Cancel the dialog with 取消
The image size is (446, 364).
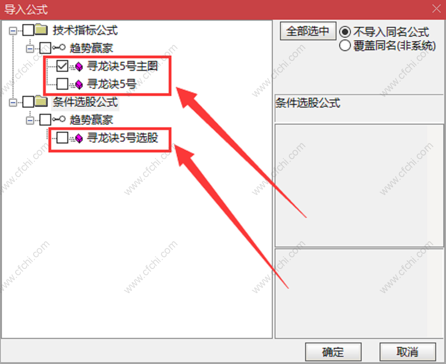click(407, 352)
